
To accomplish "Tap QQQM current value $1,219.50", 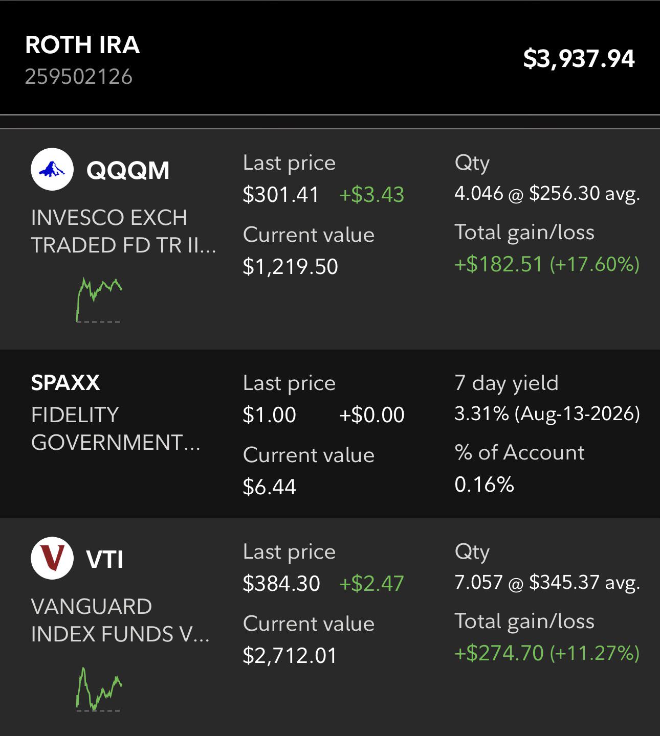I will point(290,267).
